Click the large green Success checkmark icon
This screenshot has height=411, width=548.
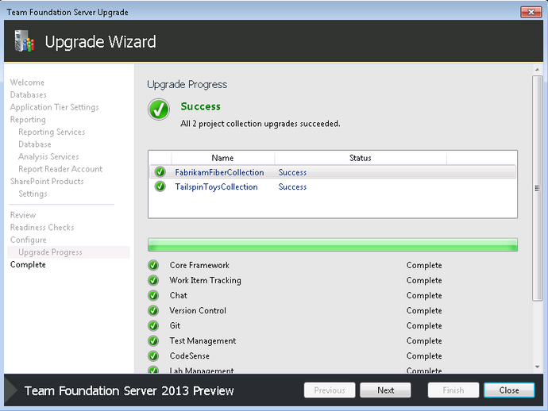tap(159, 109)
